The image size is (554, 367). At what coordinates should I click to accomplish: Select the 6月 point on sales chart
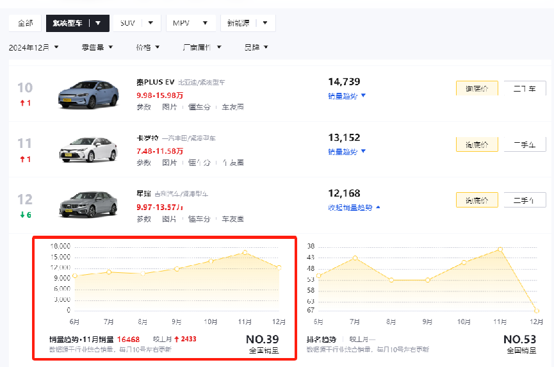pyautogui.click(x=75, y=276)
